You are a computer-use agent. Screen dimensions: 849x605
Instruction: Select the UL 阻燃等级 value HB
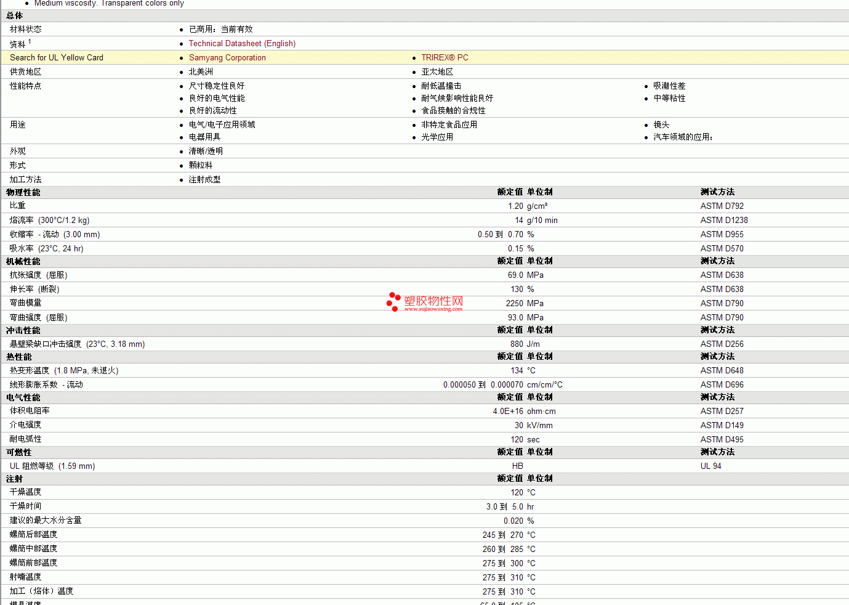518,466
